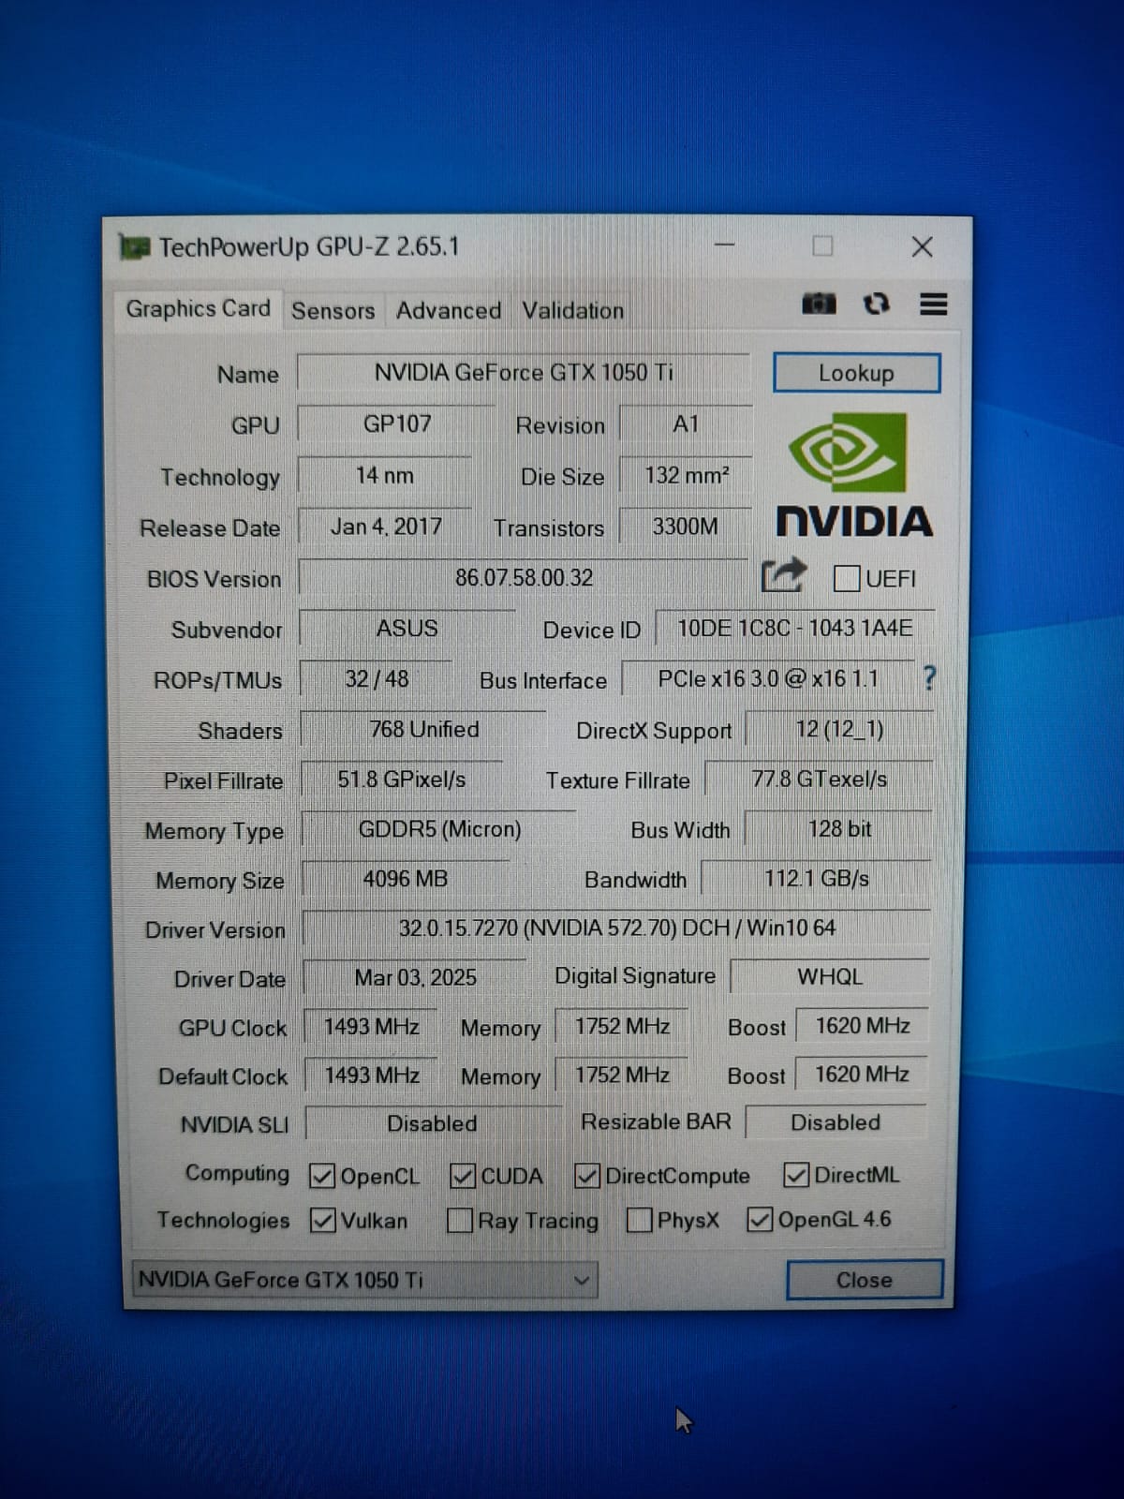Click the Memory Size value 4096 MB
Viewport: 1124px width, 1499px height.
pos(405,879)
